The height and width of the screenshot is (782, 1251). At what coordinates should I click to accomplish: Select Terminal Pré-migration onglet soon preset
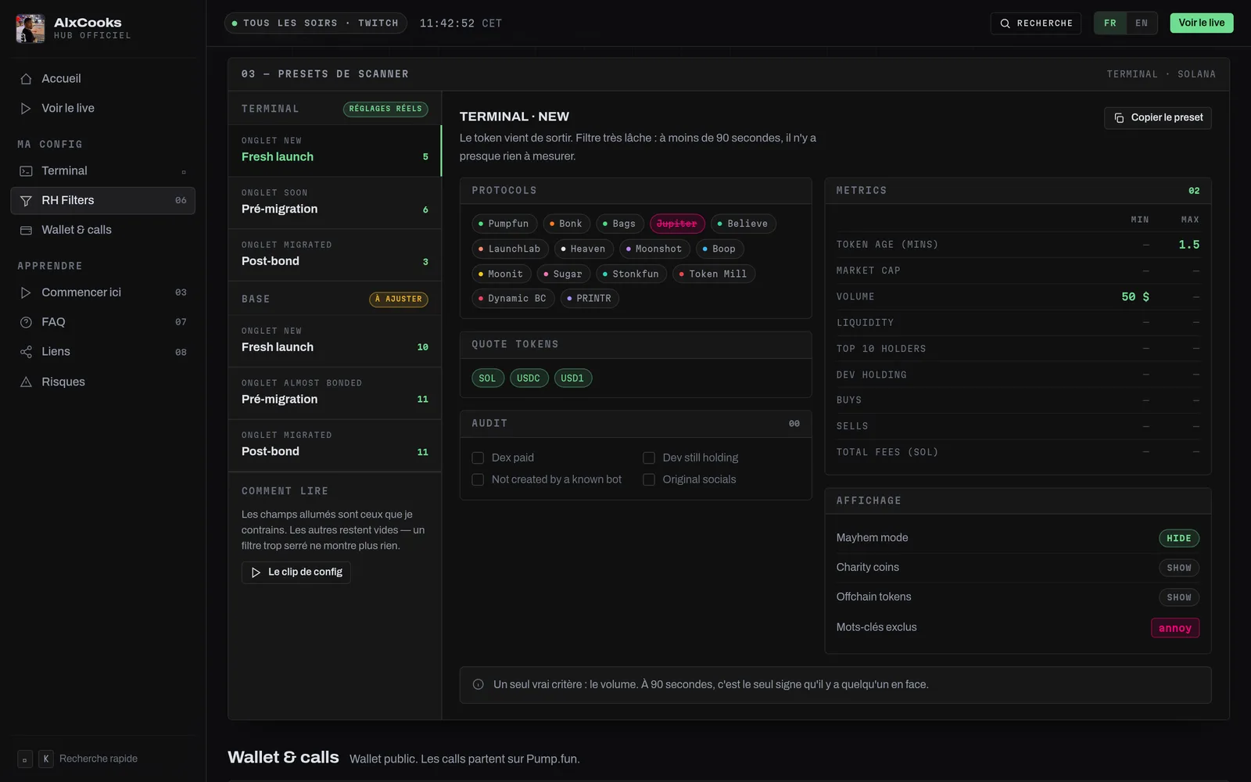pyautogui.click(x=335, y=203)
